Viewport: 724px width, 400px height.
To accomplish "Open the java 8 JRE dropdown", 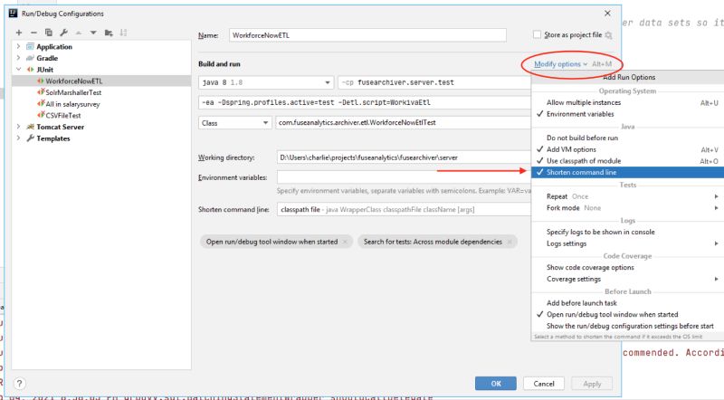I will click(266, 82).
